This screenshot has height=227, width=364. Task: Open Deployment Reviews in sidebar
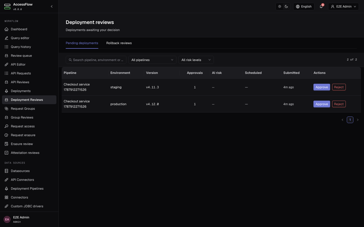click(29, 100)
